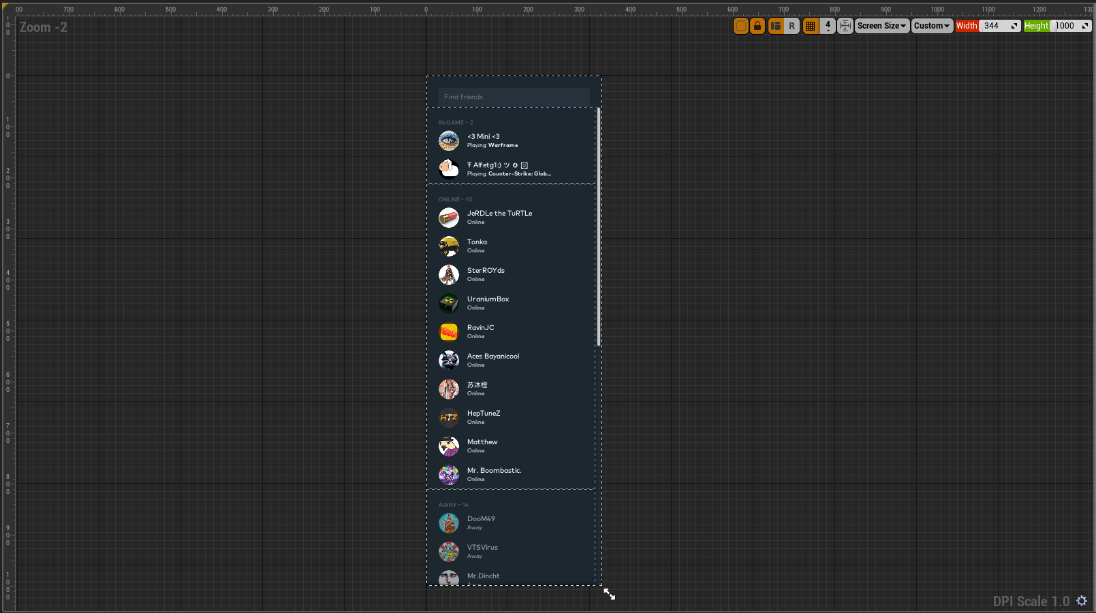Click DooM49 avatar picture
The image size is (1096, 613).
point(449,523)
